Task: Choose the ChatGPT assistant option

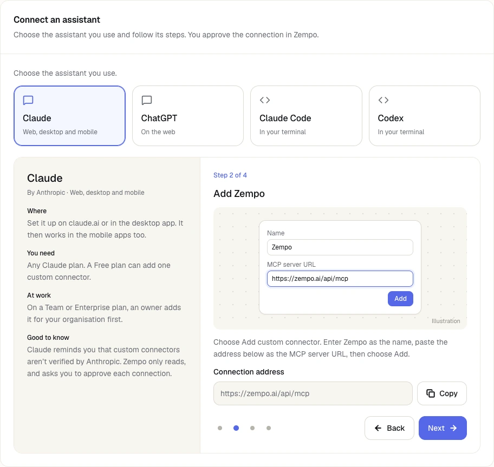Action: click(188, 116)
